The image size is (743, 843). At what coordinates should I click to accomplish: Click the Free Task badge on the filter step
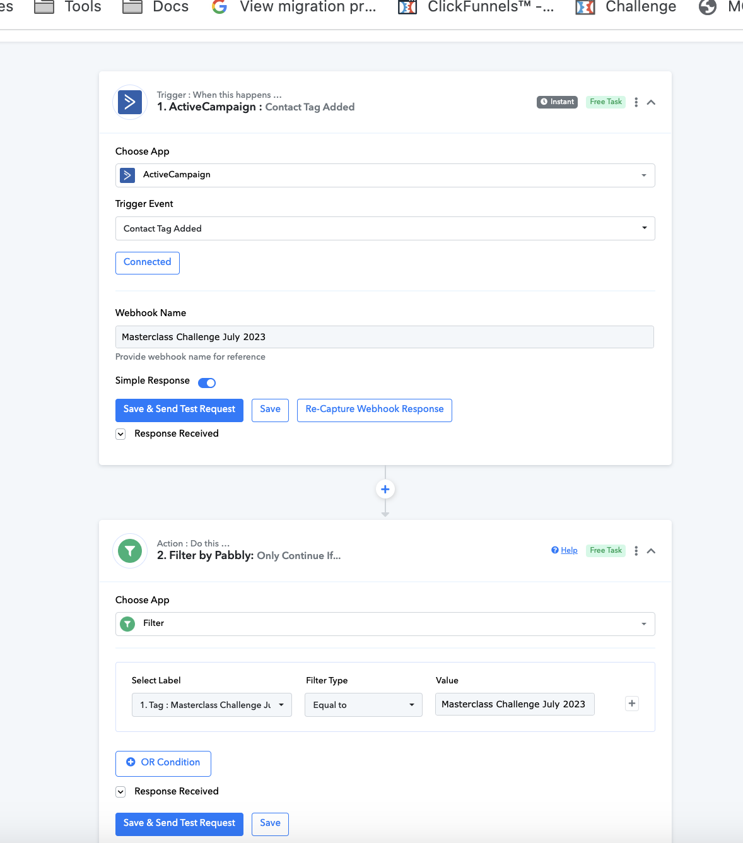coord(606,550)
